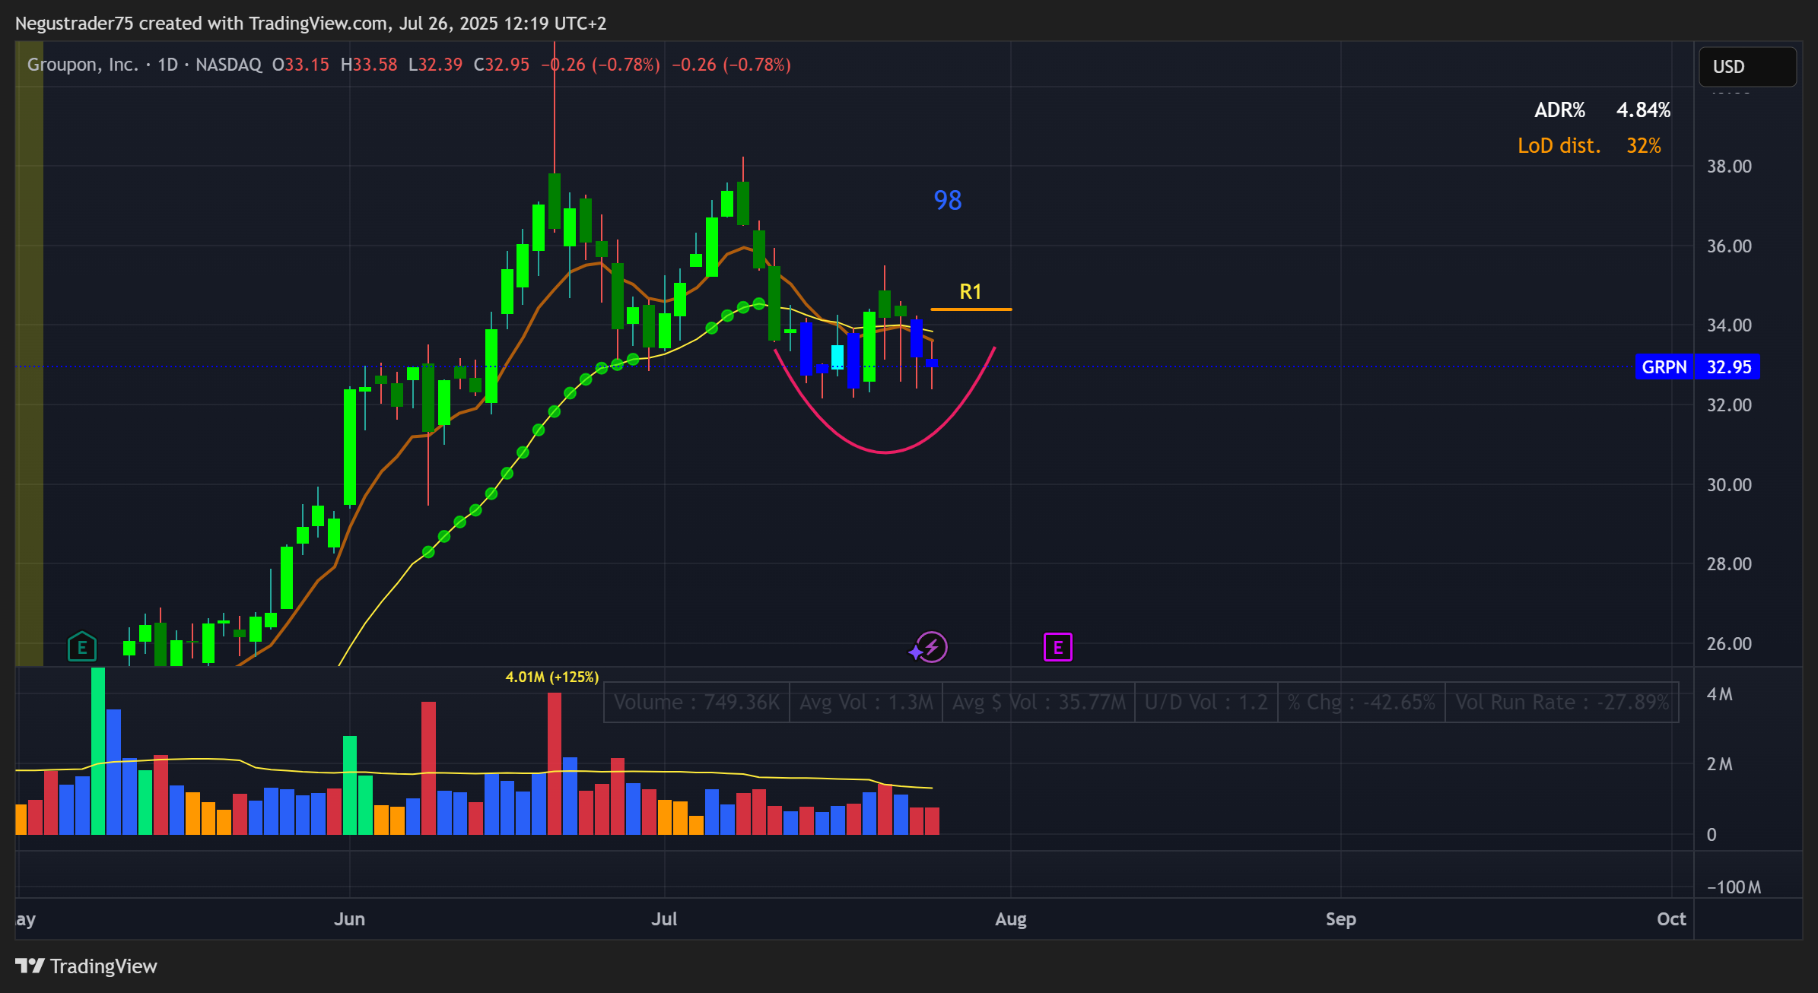Click the Jul label on time axis
The image size is (1818, 993).
[664, 918]
